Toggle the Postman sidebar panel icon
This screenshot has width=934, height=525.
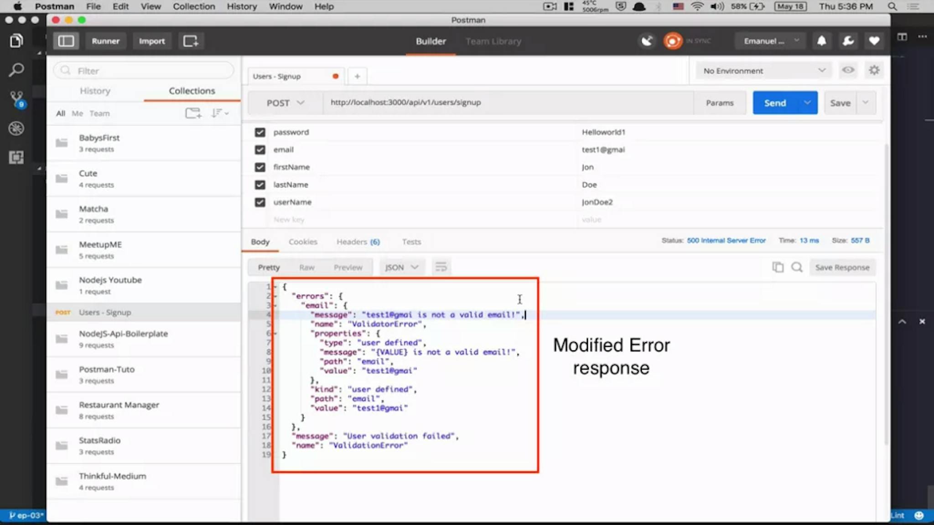point(66,41)
